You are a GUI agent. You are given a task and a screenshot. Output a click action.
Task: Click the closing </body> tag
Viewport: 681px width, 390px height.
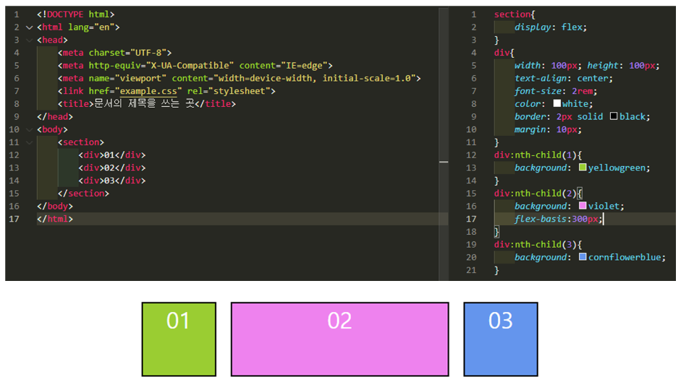point(55,207)
